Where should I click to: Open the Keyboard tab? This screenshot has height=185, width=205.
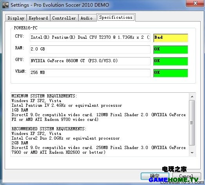38,18
